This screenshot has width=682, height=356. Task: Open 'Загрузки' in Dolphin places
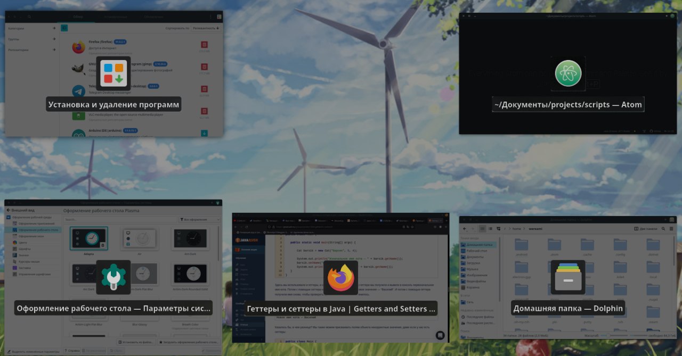479,262
